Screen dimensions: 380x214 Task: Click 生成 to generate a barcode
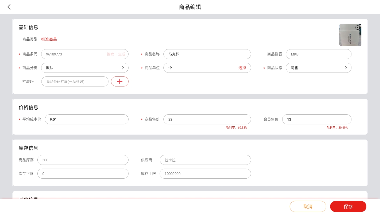pos(122,54)
